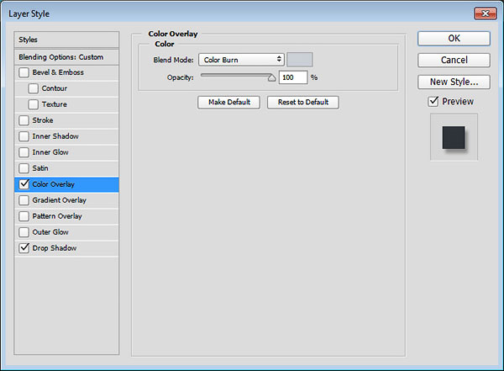Image resolution: width=504 pixels, height=371 pixels.
Task: Toggle the Preview checkbox
Action: click(433, 102)
